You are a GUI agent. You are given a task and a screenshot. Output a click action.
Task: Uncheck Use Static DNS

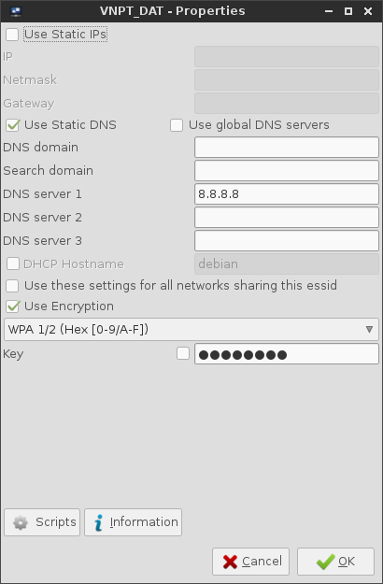point(12,125)
